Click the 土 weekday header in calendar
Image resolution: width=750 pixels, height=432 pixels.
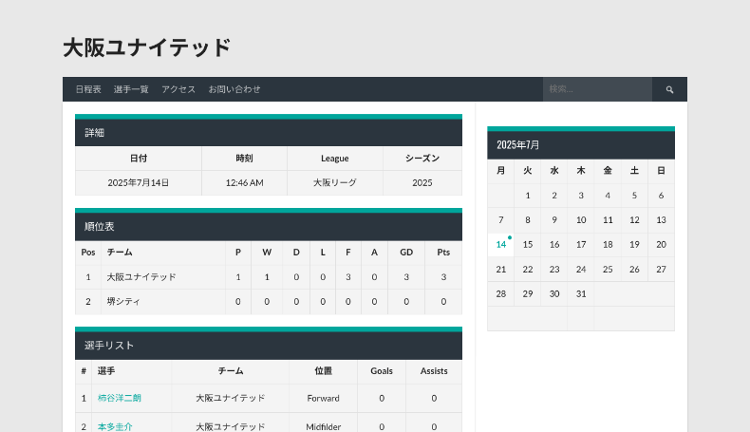pyautogui.click(x=634, y=171)
